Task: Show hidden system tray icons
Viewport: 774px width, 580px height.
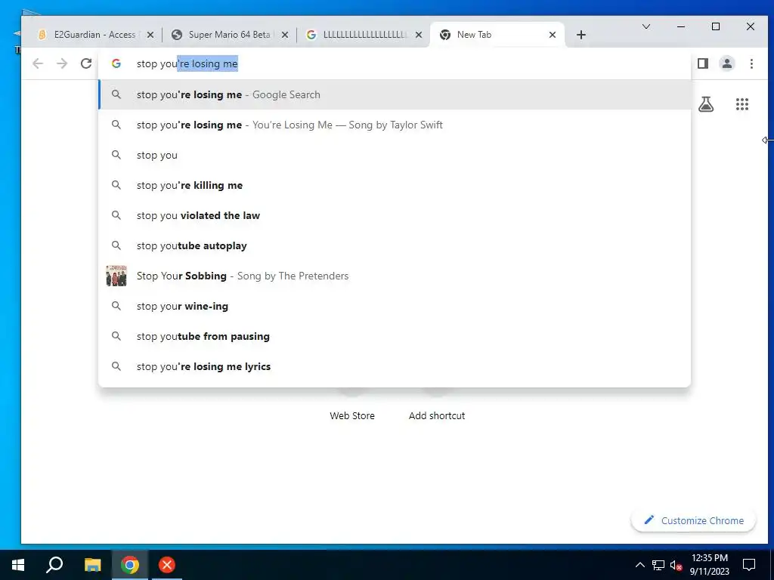Action: tap(639, 565)
